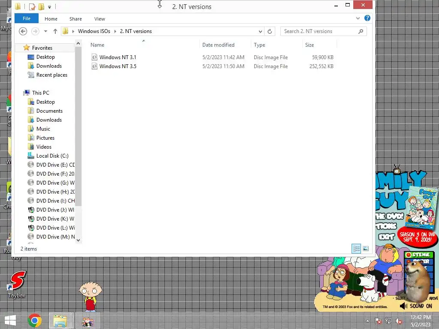Image resolution: width=439 pixels, height=329 pixels.
Task: Open DVD Drive (G:) in navigation pane
Action: [x=55, y=182]
